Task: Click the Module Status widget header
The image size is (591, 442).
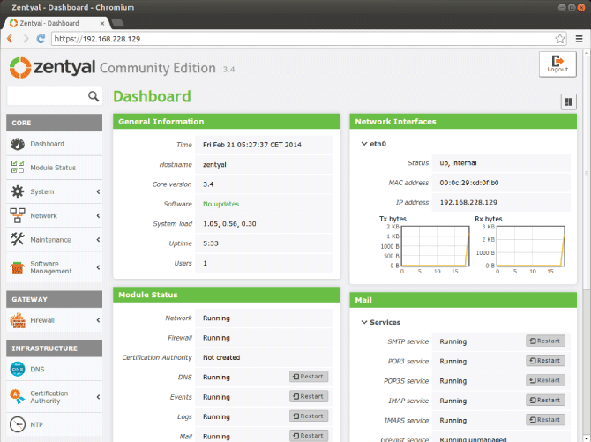Action: (x=227, y=295)
